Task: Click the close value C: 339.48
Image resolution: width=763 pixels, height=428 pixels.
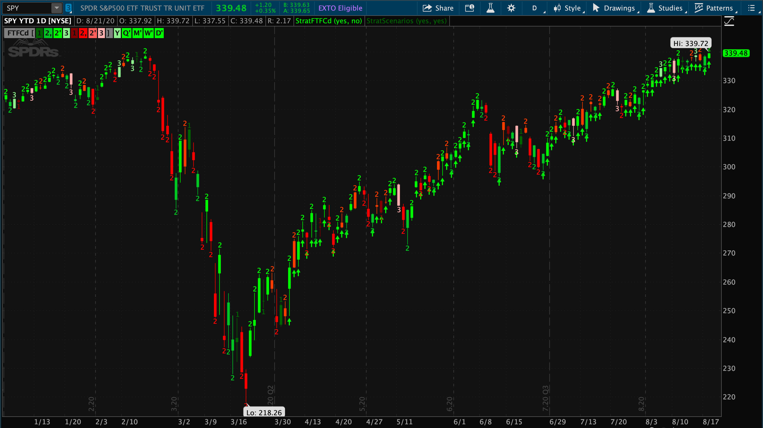Action: coord(246,21)
